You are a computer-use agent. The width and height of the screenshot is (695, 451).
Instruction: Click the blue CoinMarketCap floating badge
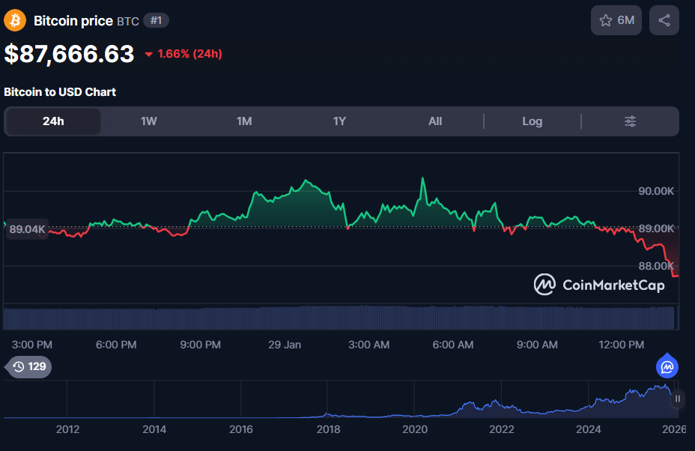pyautogui.click(x=667, y=366)
